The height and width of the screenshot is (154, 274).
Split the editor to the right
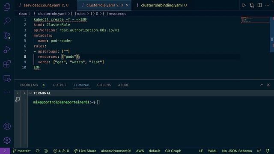tap(259, 5)
